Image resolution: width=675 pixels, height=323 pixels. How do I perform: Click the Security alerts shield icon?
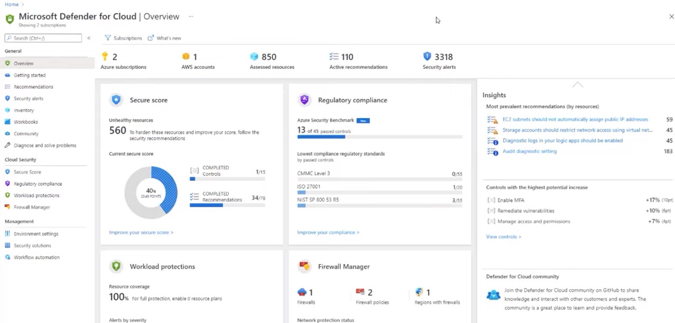pyautogui.click(x=427, y=56)
